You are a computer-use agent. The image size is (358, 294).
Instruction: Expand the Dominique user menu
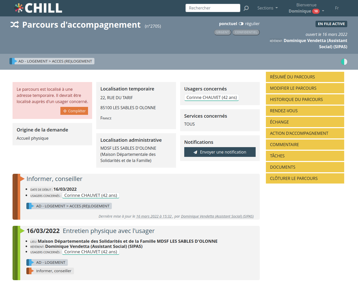point(306,11)
